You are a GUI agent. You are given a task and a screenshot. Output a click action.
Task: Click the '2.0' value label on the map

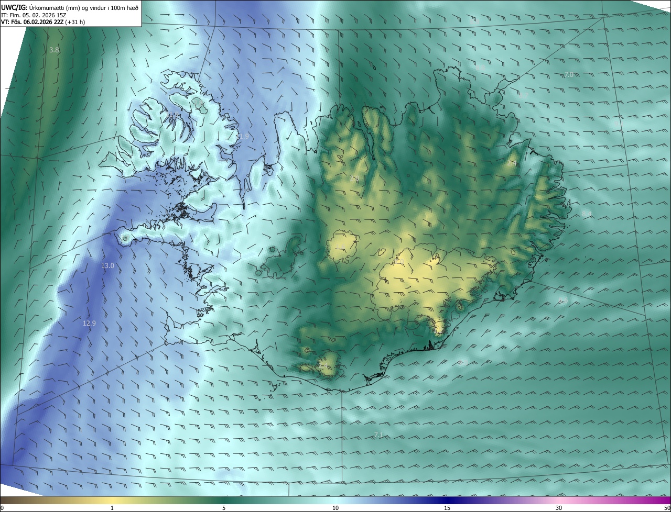coord(354,179)
